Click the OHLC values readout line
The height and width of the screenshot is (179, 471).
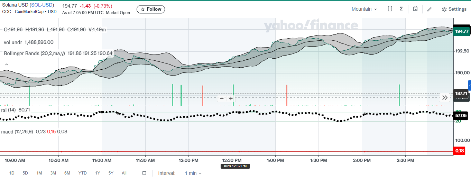[55, 30]
